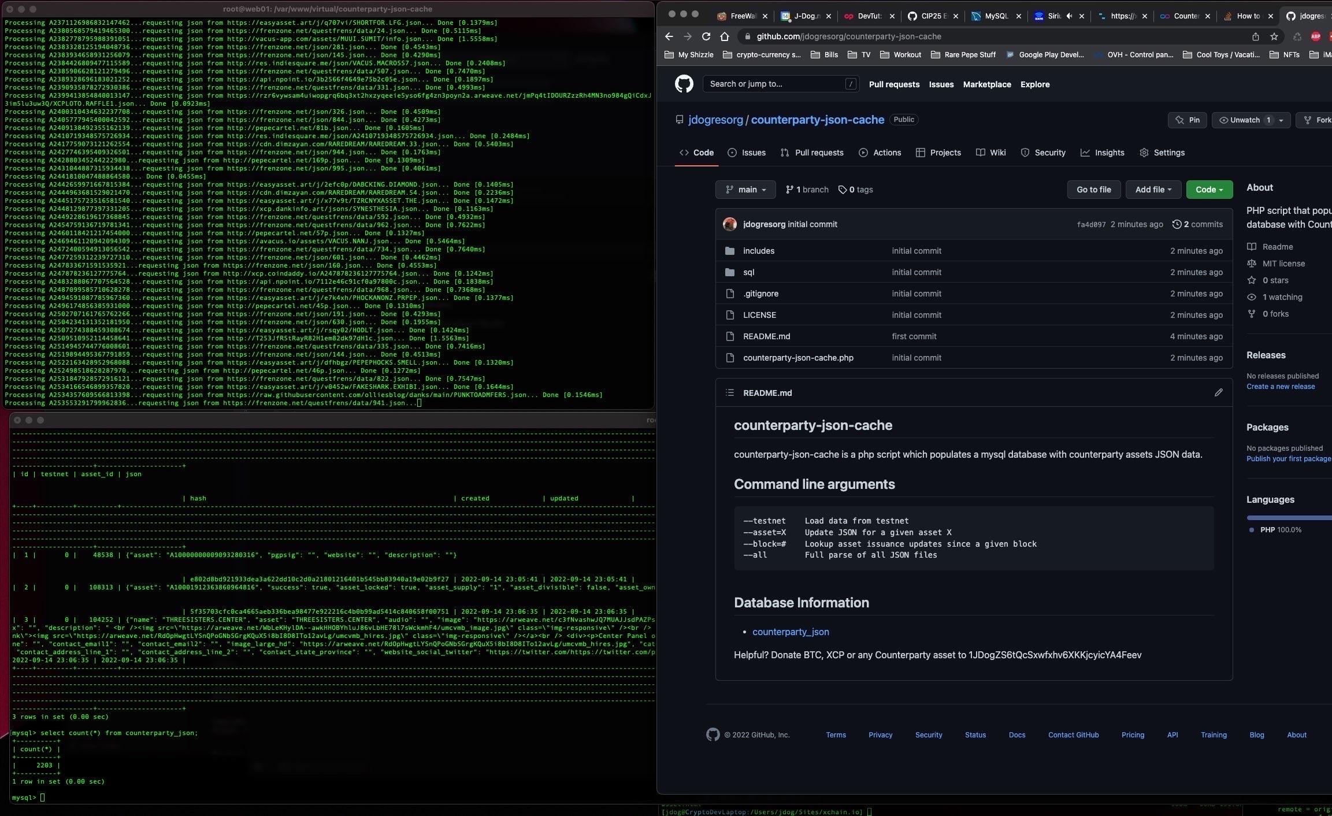This screenshot has width=1332, height=816.
Task: Click Marketplace in GitHub header
Action: pyautogui.click(x=987, y=84)
